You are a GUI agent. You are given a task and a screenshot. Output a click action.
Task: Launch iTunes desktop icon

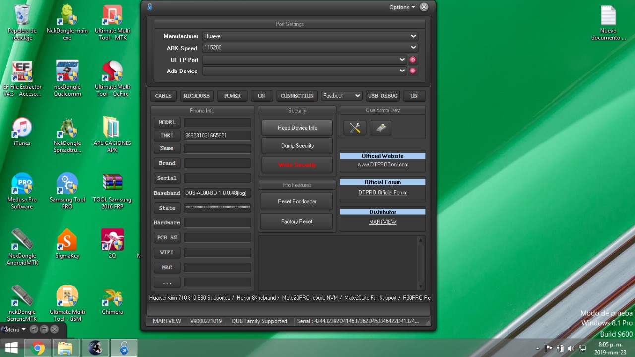[x=22, y=132]
